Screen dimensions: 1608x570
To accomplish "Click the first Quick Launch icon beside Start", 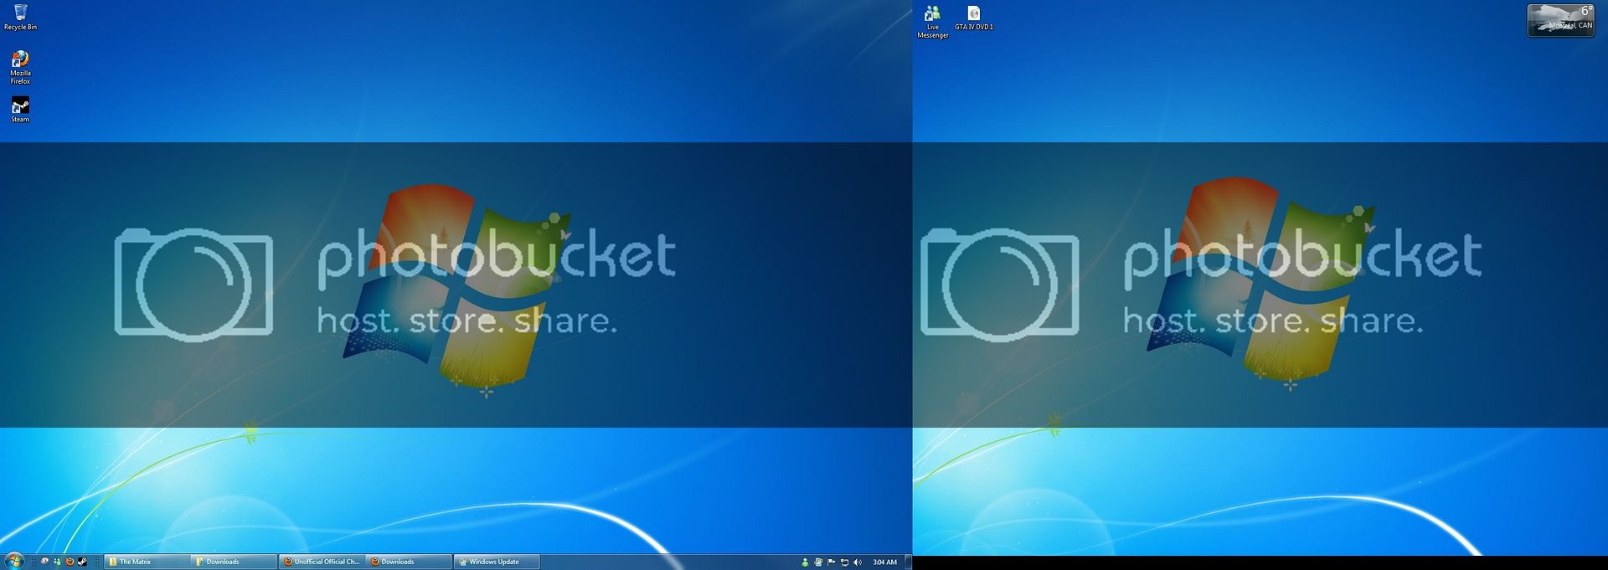I will [44, 562].
